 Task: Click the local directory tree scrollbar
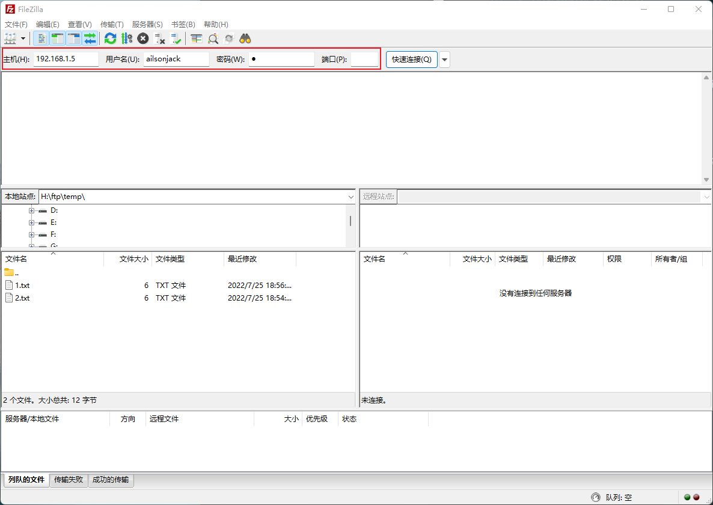point(350,221)
